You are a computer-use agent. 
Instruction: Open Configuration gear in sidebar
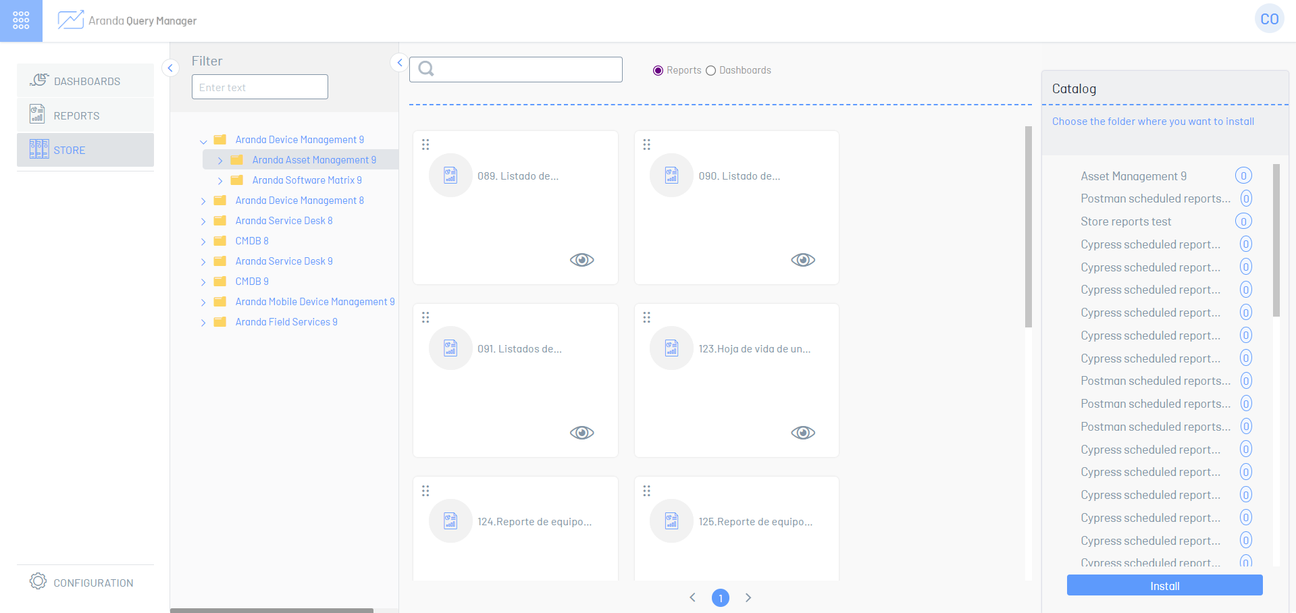[38, 582]
